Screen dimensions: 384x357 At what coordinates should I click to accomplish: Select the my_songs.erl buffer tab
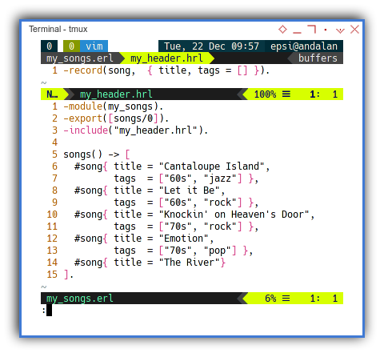click(x=80, y=58)
